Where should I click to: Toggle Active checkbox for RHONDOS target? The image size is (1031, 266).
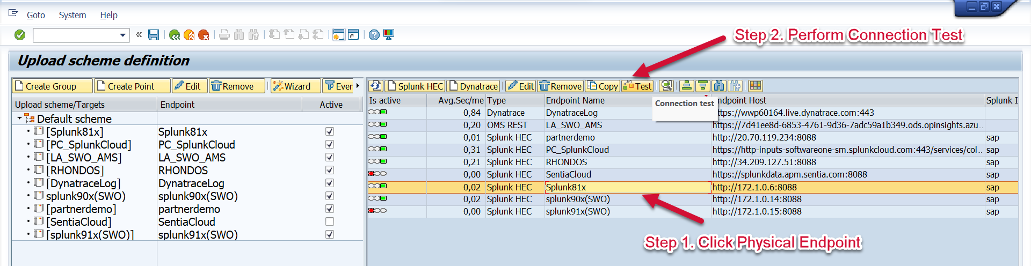pos(330,170)
